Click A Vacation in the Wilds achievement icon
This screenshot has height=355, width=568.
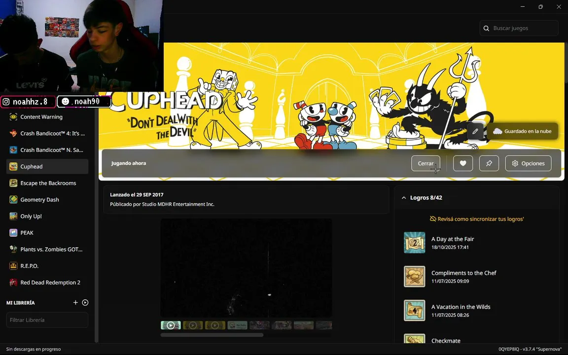tap(414, 311)
